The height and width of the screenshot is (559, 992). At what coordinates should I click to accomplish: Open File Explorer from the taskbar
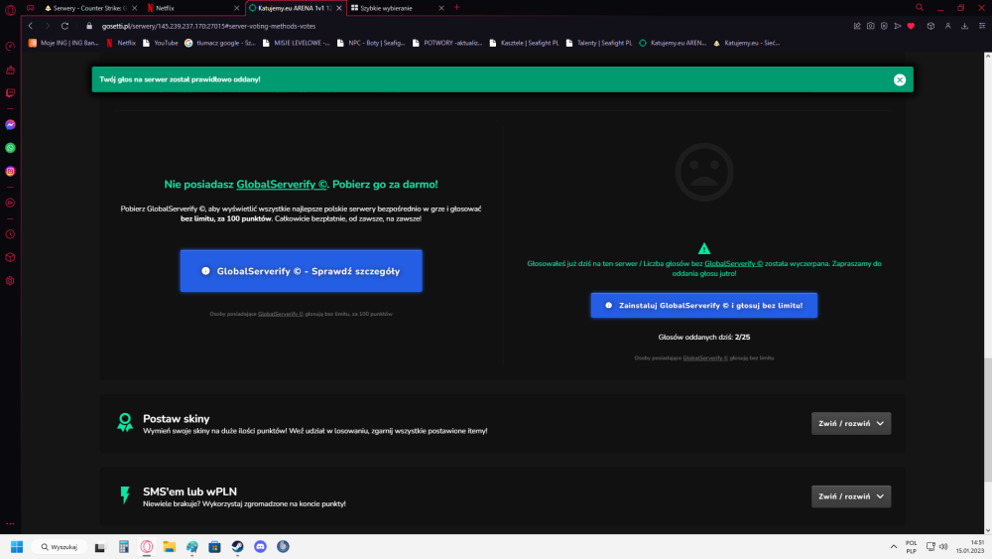point(169,547)
